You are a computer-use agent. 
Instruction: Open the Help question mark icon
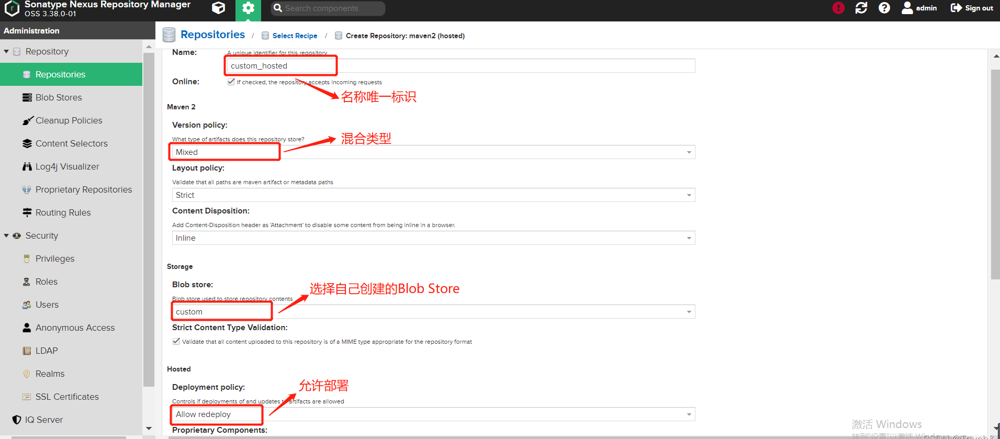[884, 8]
